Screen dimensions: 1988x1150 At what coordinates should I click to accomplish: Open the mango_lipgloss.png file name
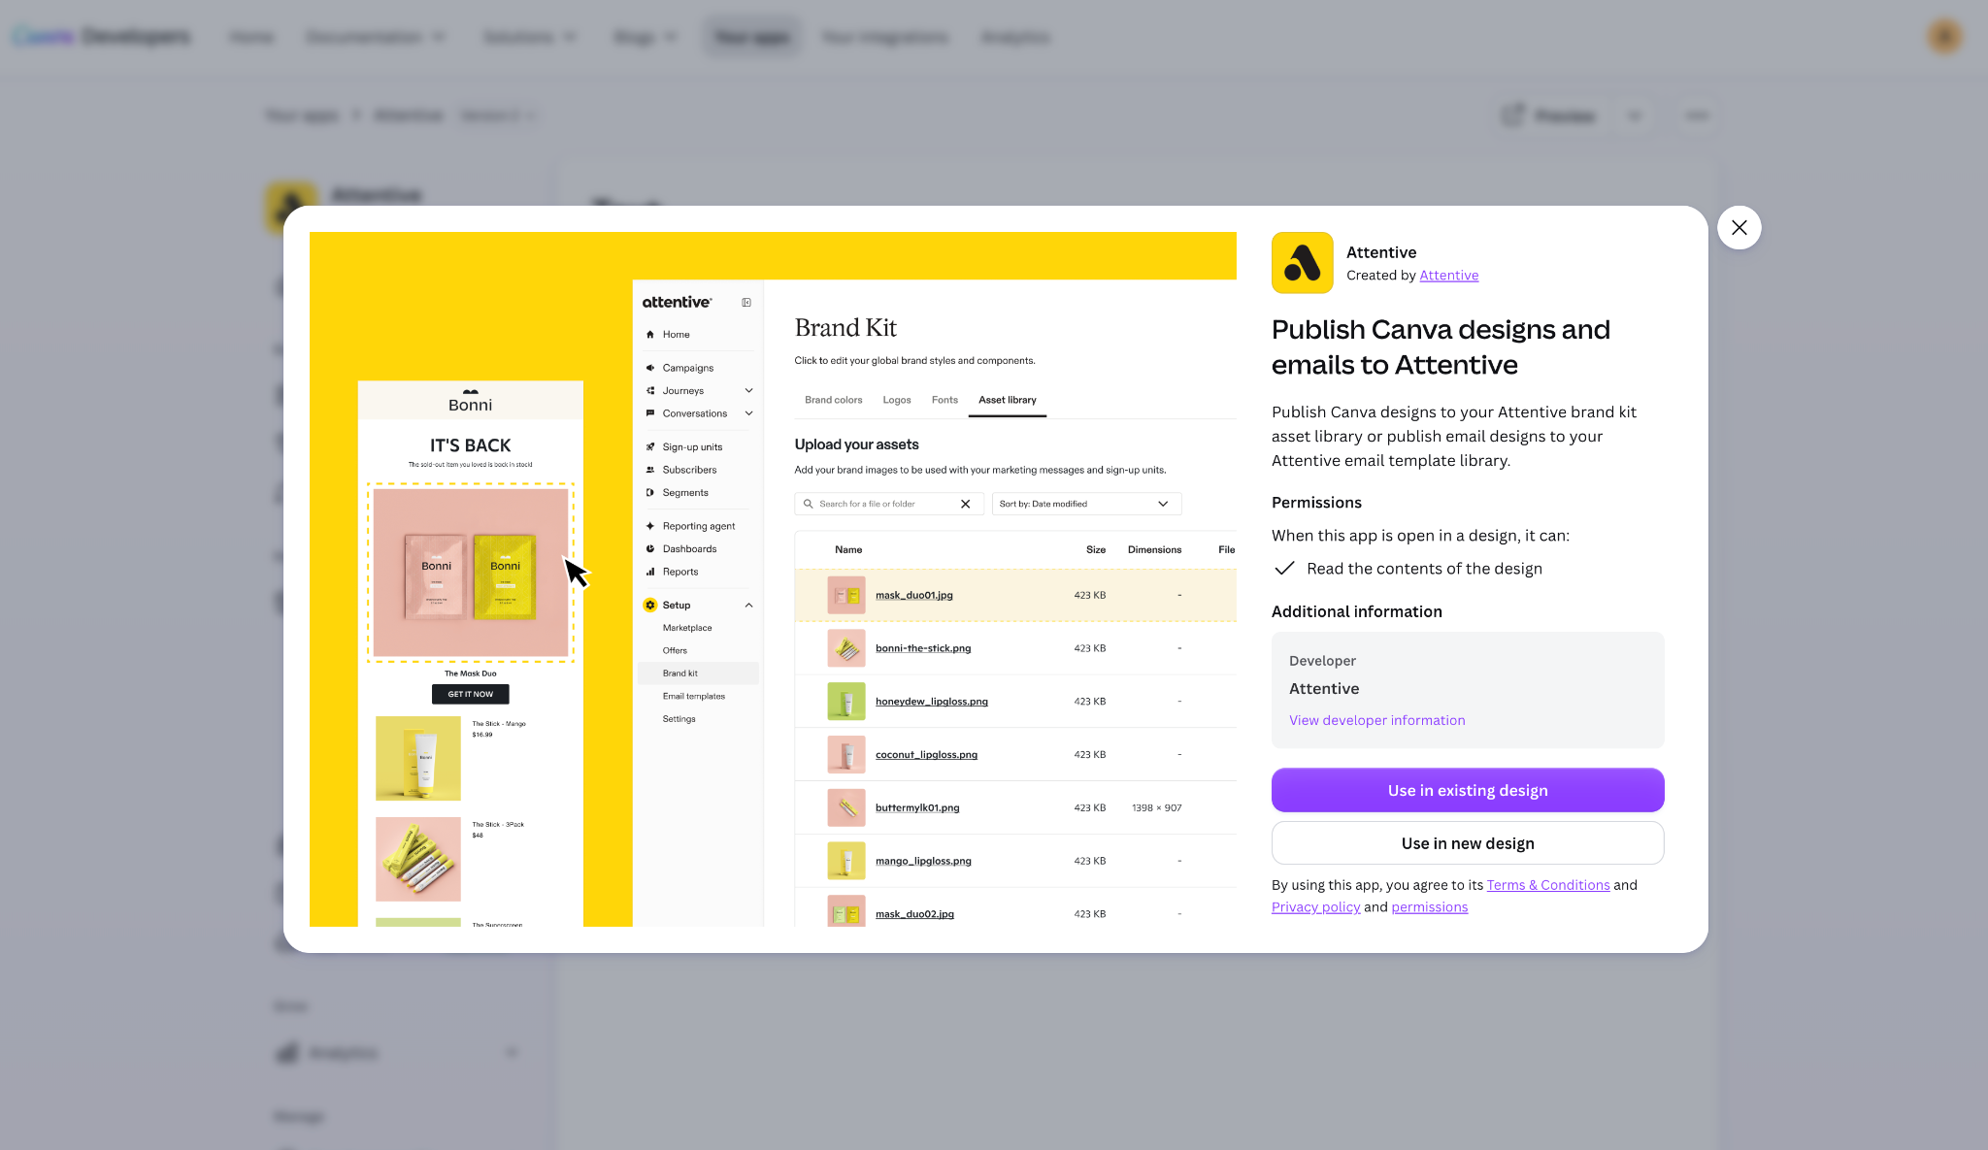(x=923, y=862)
